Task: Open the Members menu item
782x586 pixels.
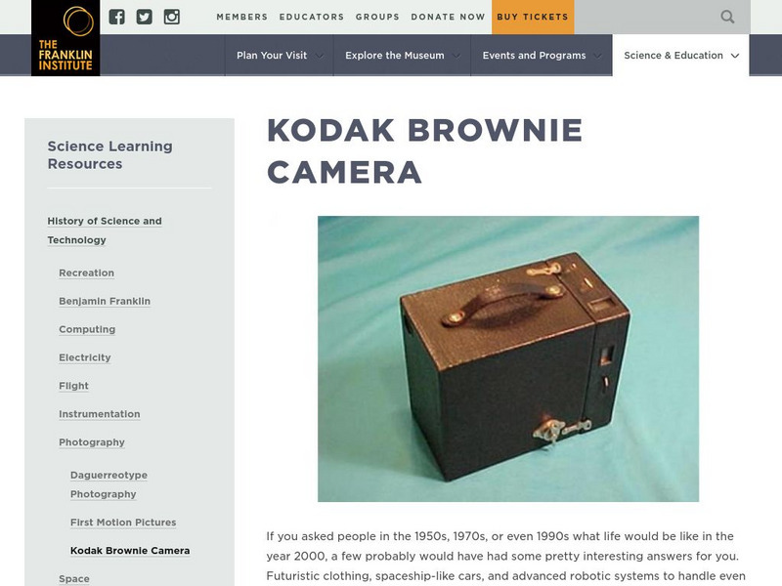Action: (241, 17)
